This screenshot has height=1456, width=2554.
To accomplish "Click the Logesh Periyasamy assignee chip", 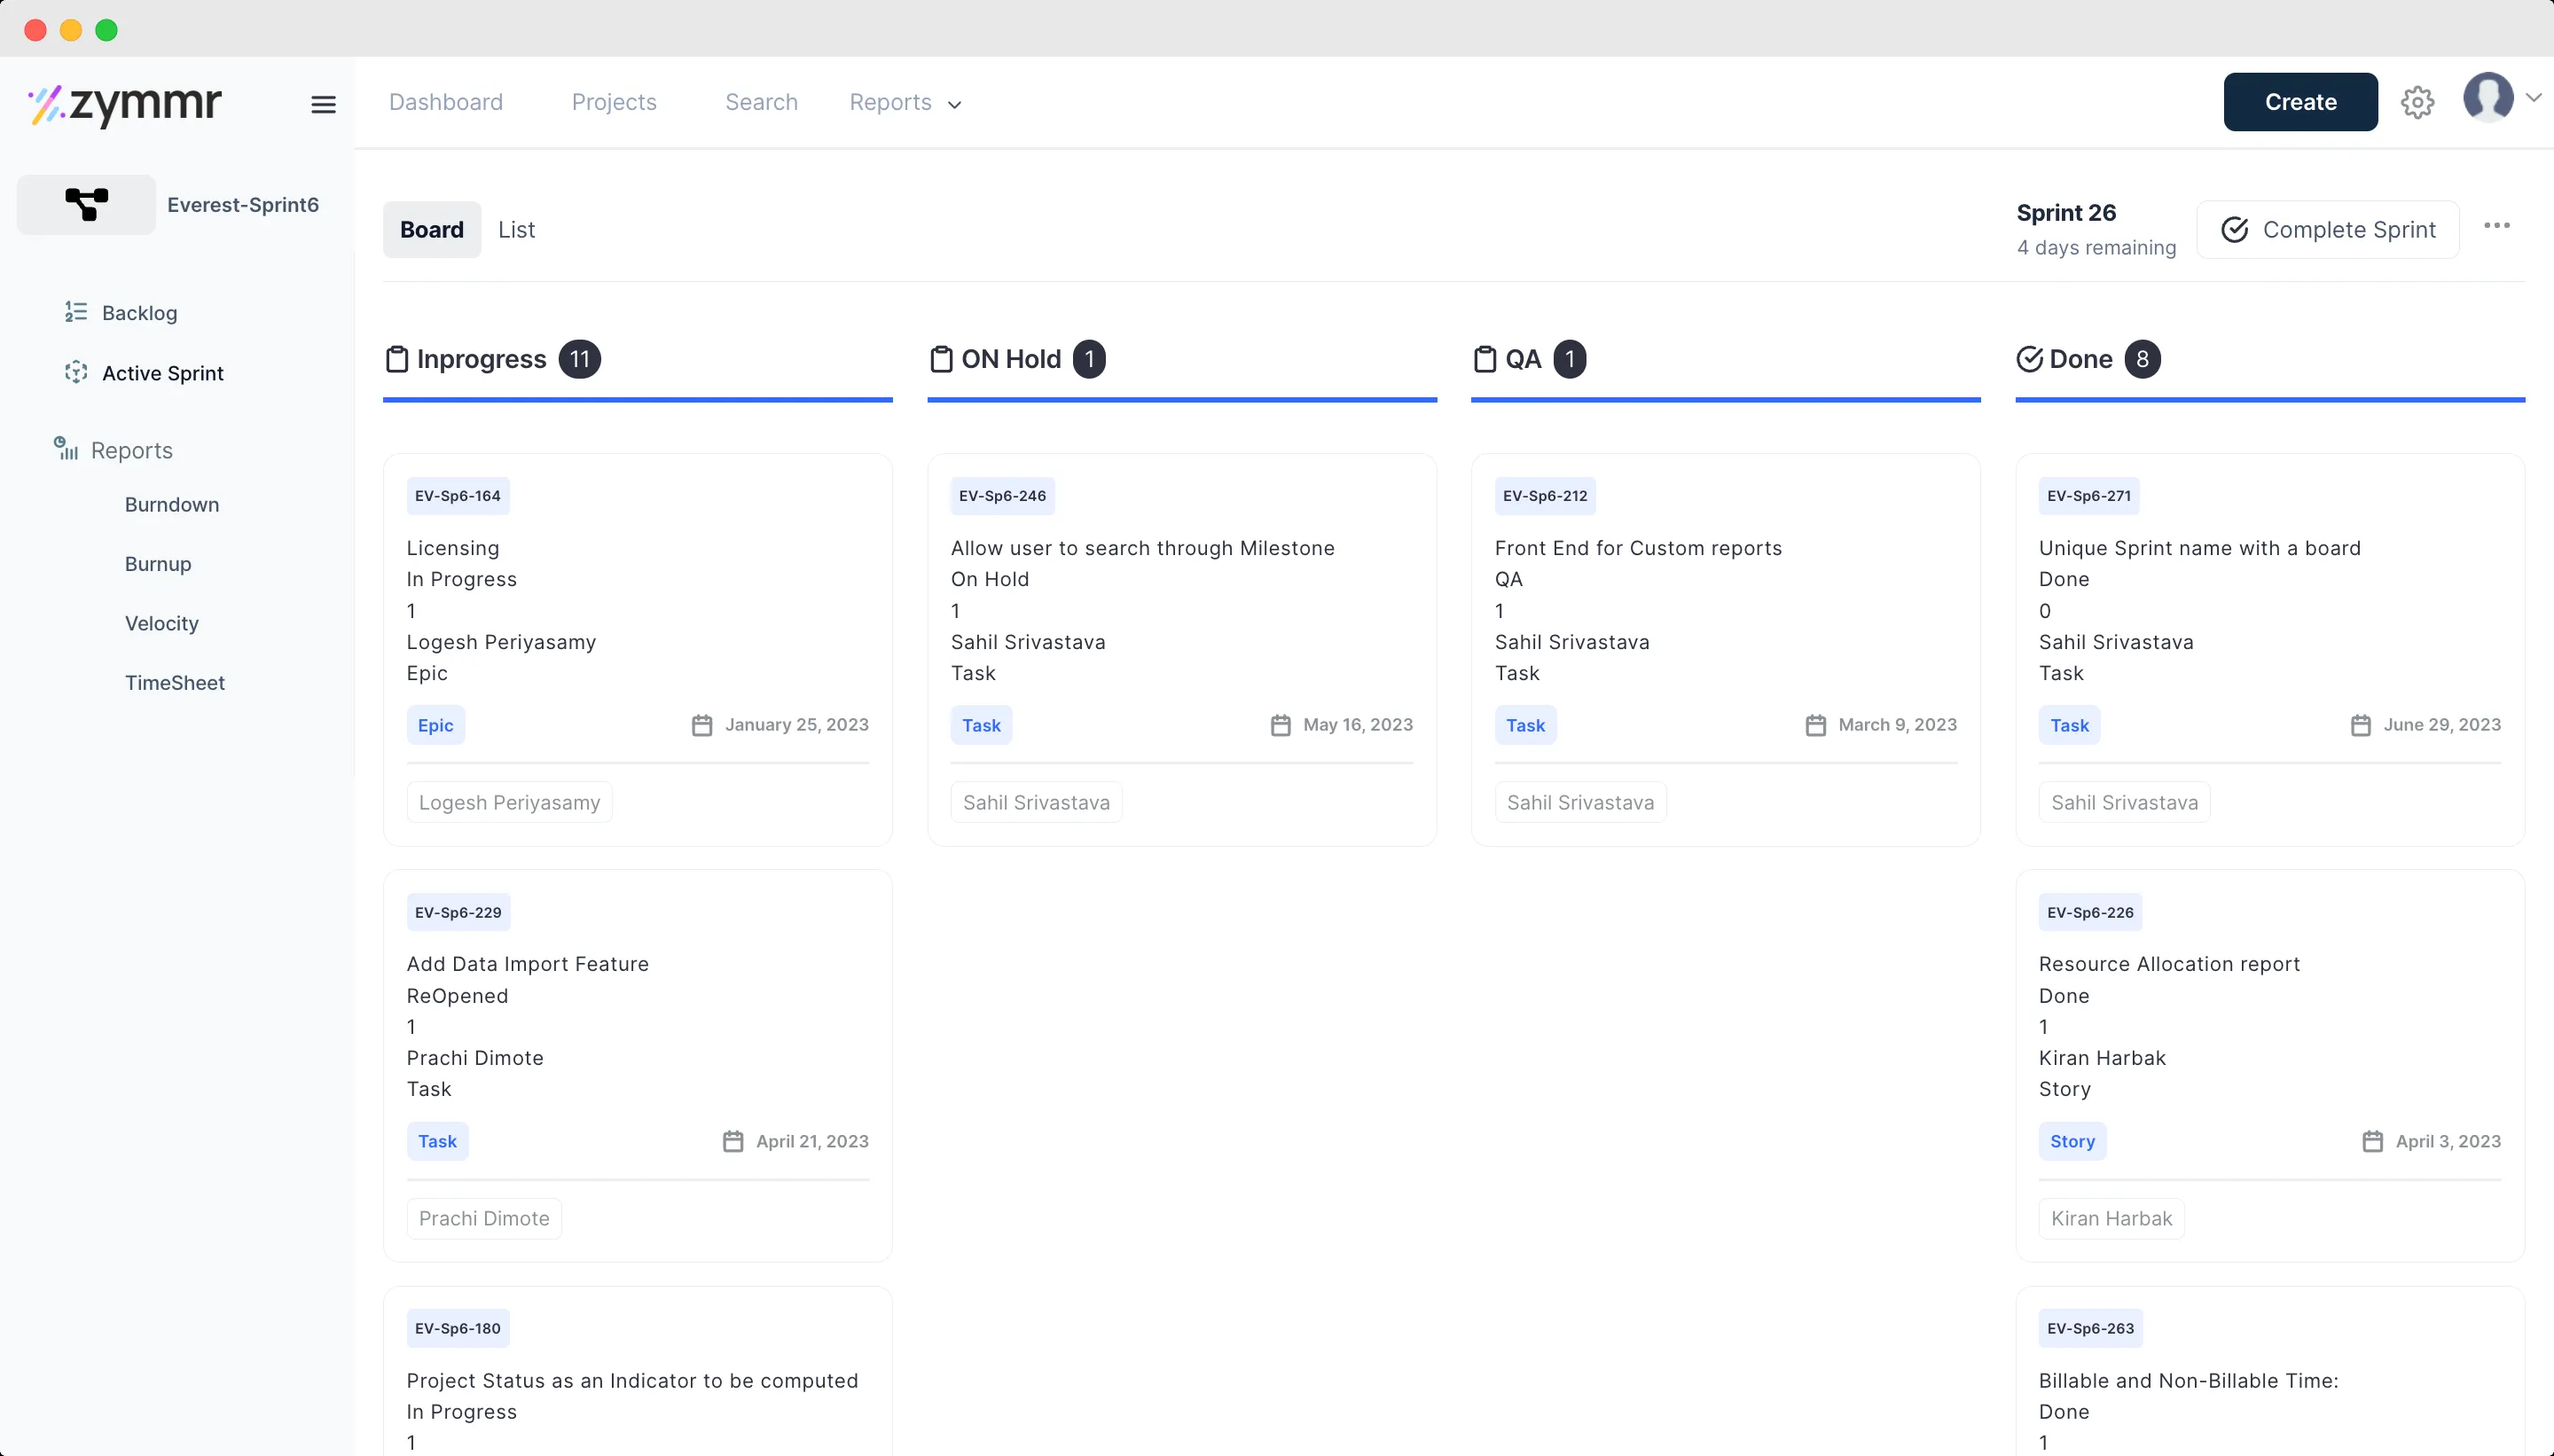I will (x=509, y=802).
